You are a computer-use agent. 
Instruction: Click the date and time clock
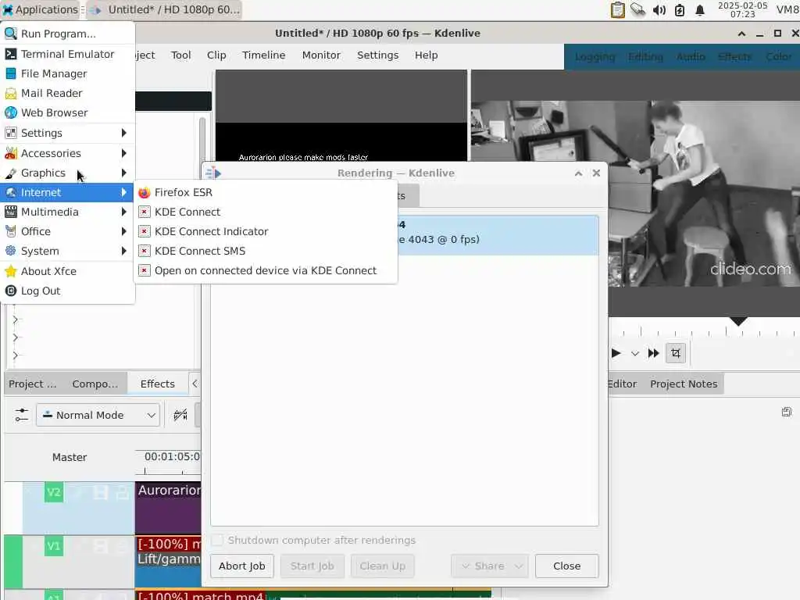point(742,9)
